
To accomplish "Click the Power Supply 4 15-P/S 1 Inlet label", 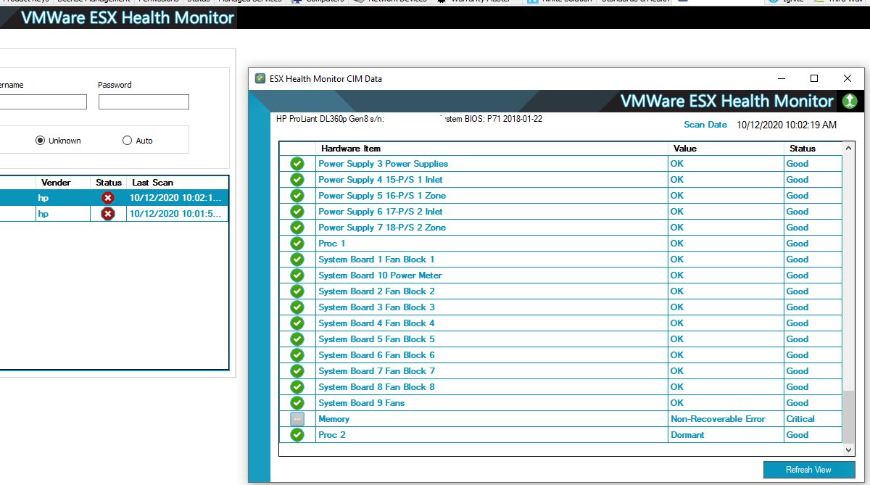I will 381,180.
